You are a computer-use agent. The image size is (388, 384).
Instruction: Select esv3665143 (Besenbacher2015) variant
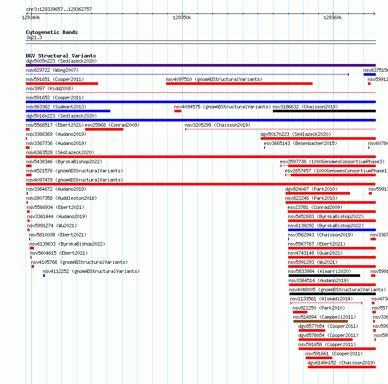(300, 143)
